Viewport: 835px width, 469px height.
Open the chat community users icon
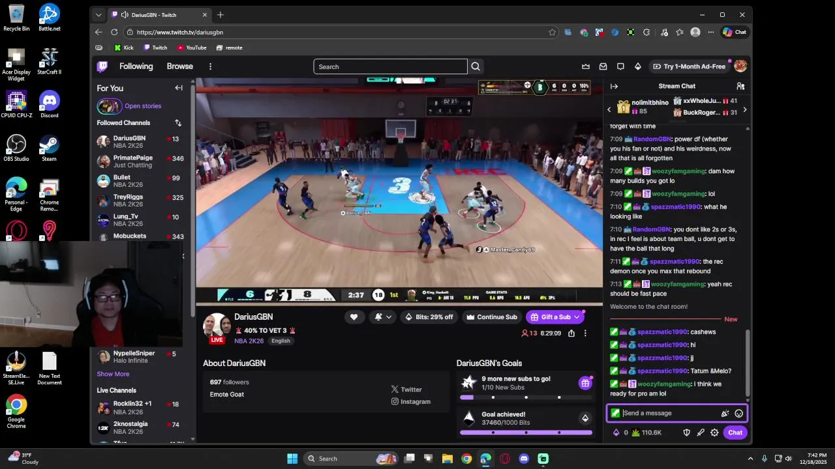point(740,86)
